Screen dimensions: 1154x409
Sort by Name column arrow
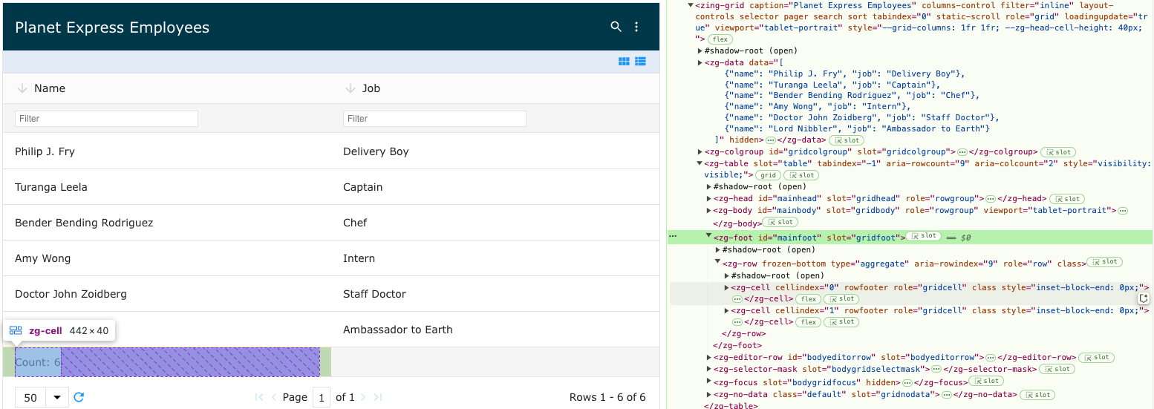(x=22, y=88)
